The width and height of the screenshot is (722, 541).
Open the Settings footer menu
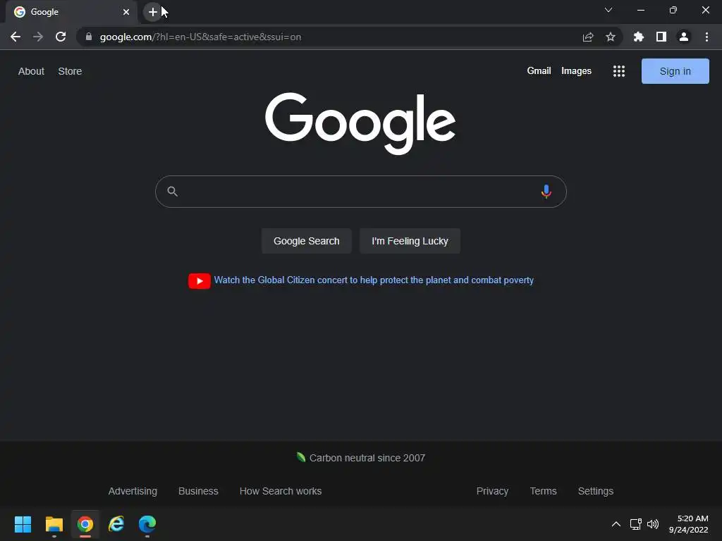point(596,491)
